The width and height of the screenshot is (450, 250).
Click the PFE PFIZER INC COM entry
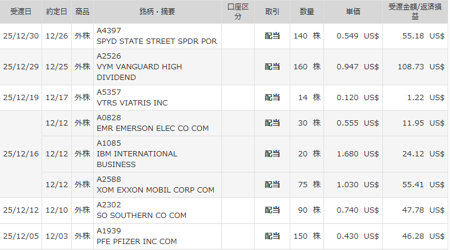coord(137,241)
